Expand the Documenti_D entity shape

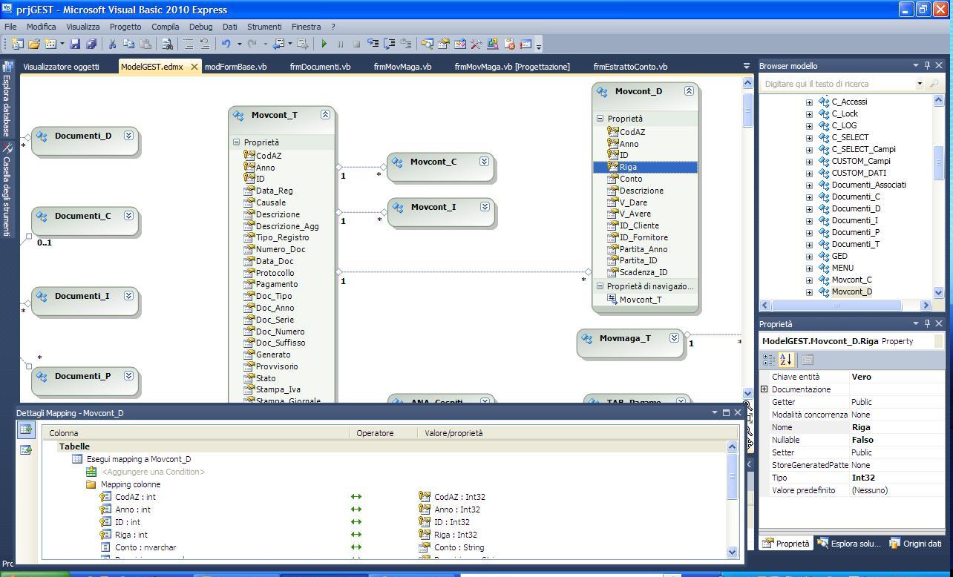point(128,136)
